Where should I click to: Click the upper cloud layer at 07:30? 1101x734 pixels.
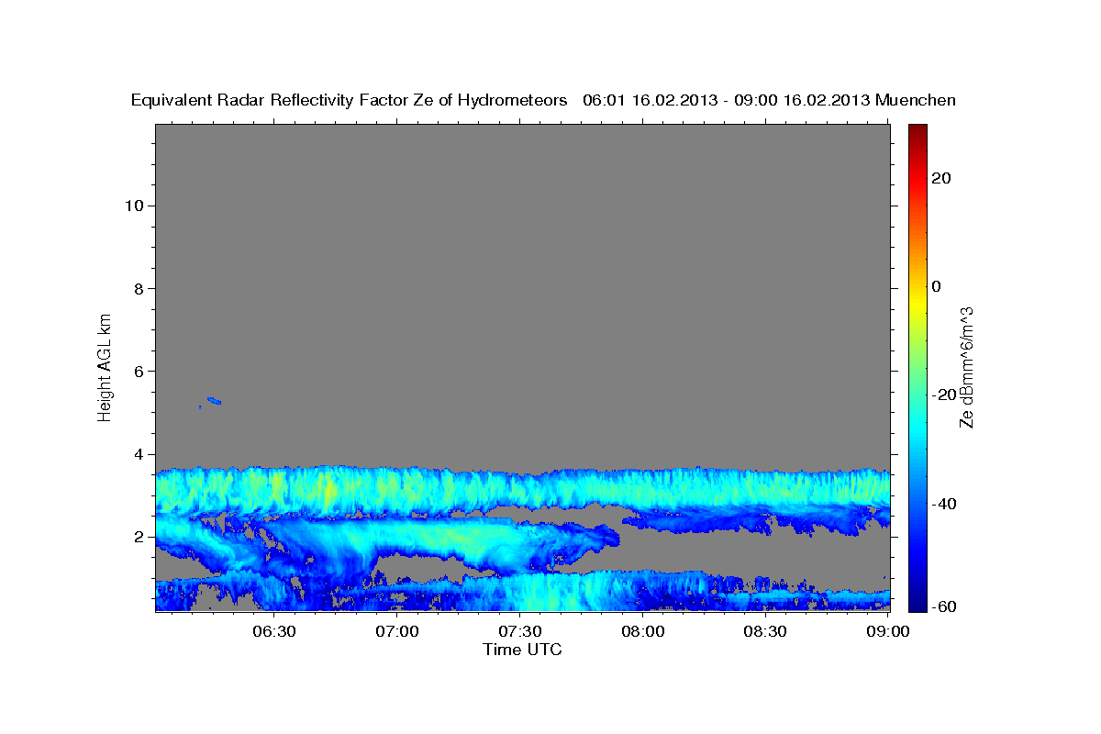tap(519, 491)
